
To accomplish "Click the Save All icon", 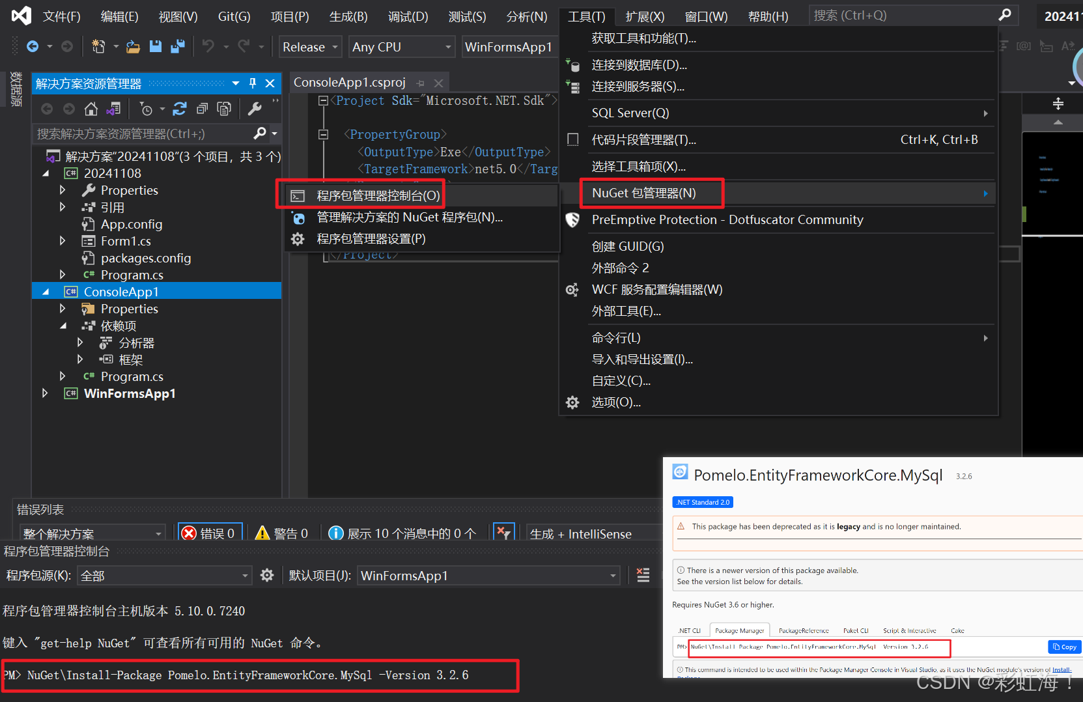I will [x=177, y=46].
